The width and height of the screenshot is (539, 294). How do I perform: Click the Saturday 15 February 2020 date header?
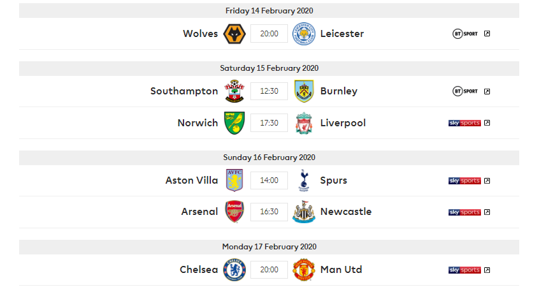(x=269, y=68)
